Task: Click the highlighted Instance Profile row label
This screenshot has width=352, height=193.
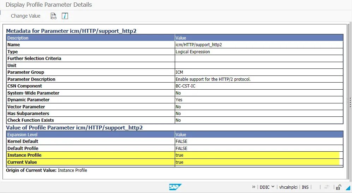Action: pos(24,155)
